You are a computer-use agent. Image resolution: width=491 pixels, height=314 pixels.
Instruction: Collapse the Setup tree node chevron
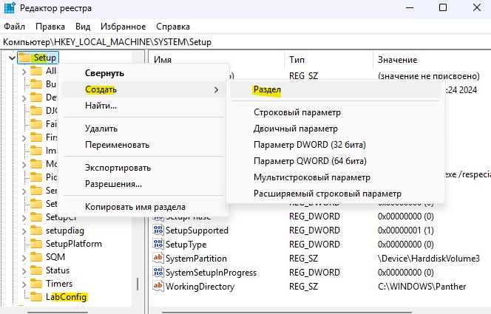coord(12,58)
